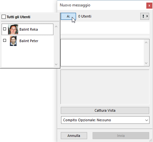Click the Annulla button
153x142 pixels.
coord(74,136)
